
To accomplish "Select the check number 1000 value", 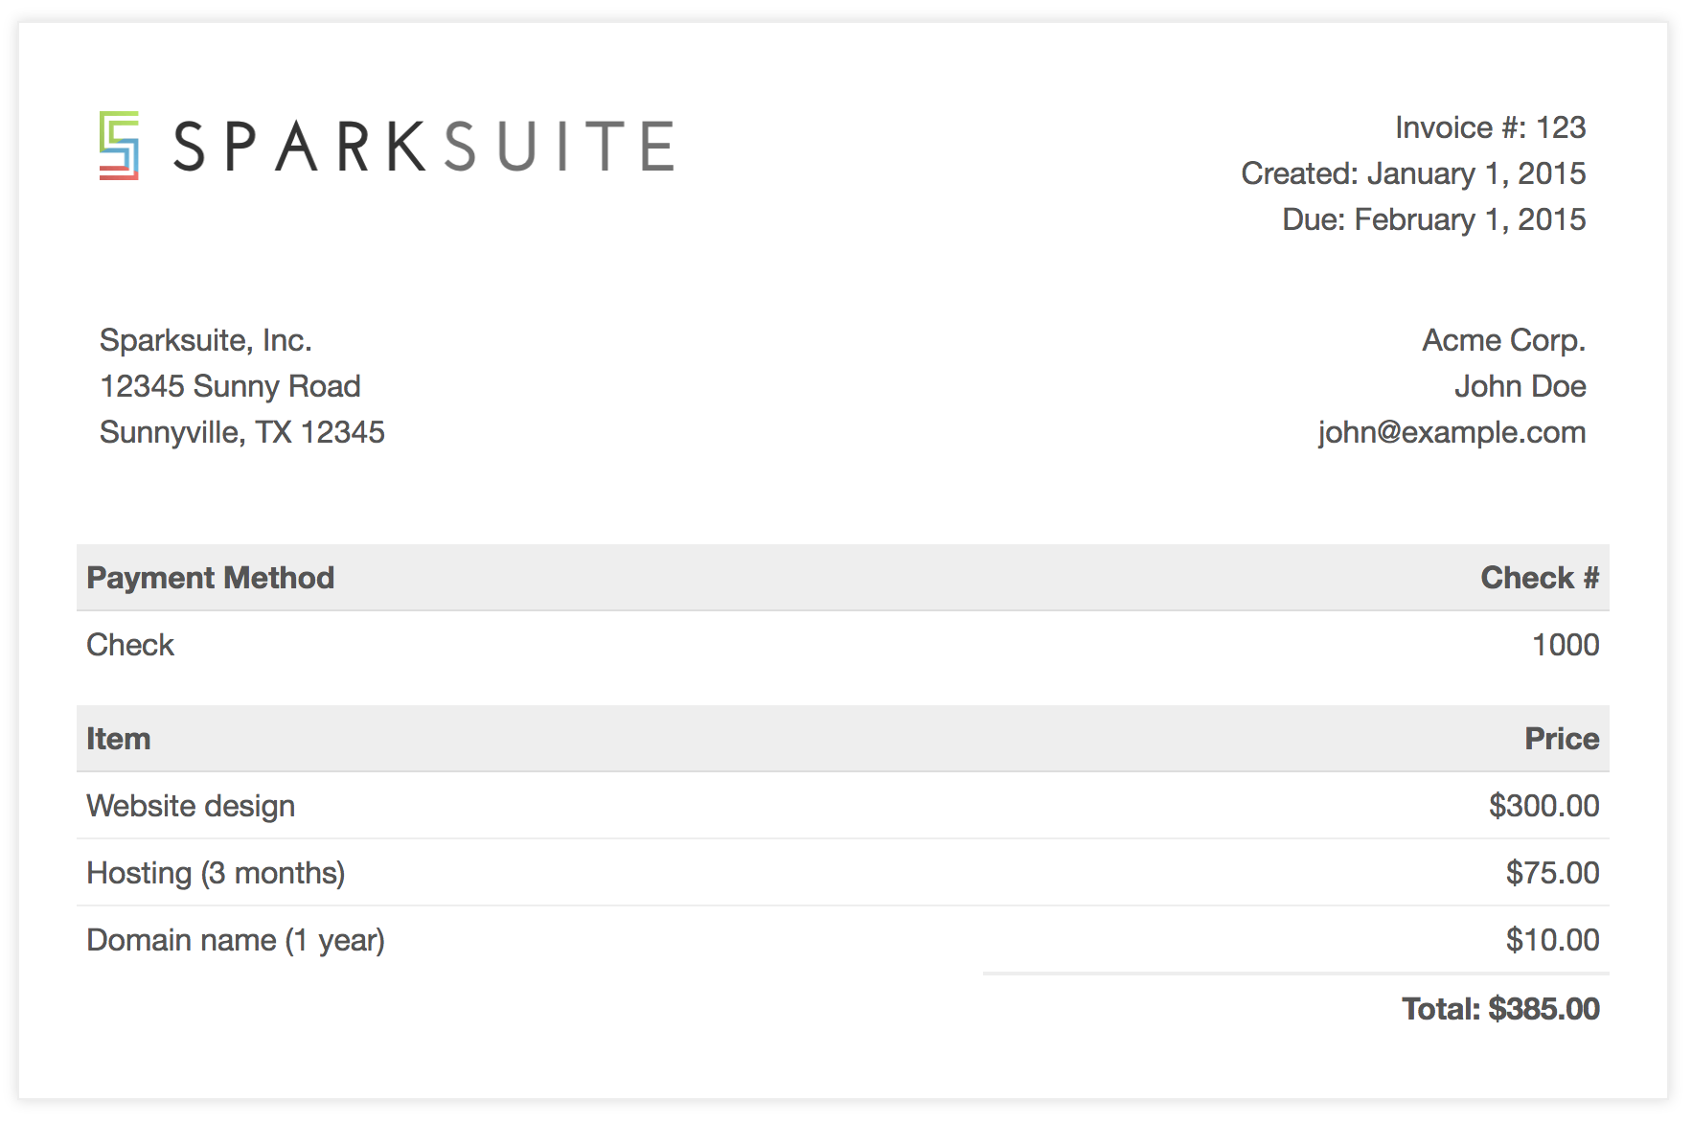I will click(1566, 645).
